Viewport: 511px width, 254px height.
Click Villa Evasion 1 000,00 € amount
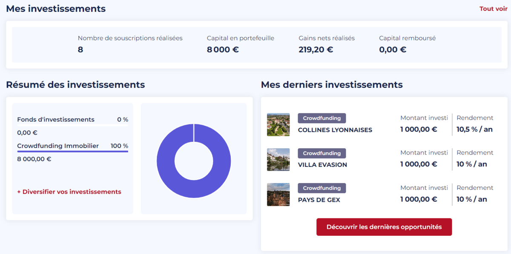[419, 164]
